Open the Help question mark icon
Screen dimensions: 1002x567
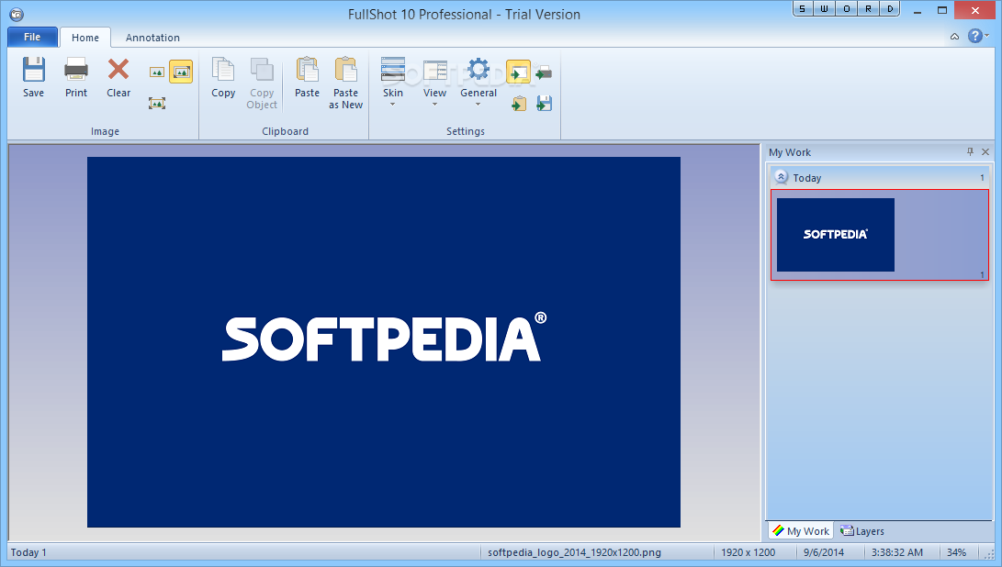[x=974, y=36]
